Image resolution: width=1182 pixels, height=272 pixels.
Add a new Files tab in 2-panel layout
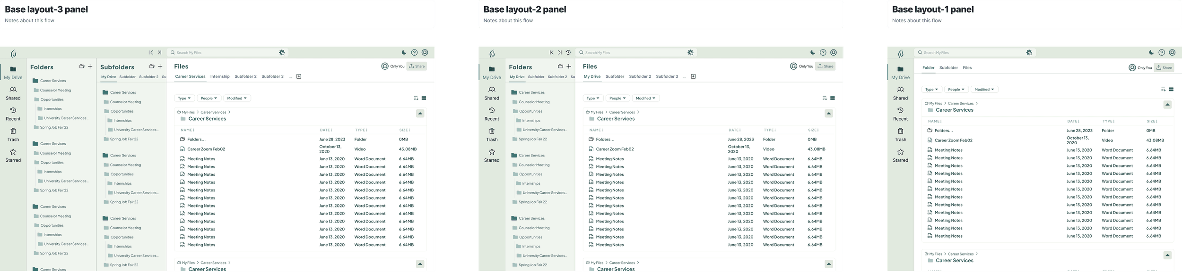pos(693,76)
